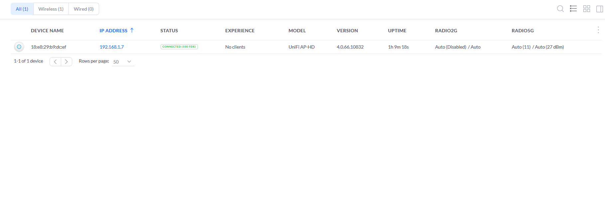Sort by Experience column
This screenshot has height=204, width=605.
[240, 31]
